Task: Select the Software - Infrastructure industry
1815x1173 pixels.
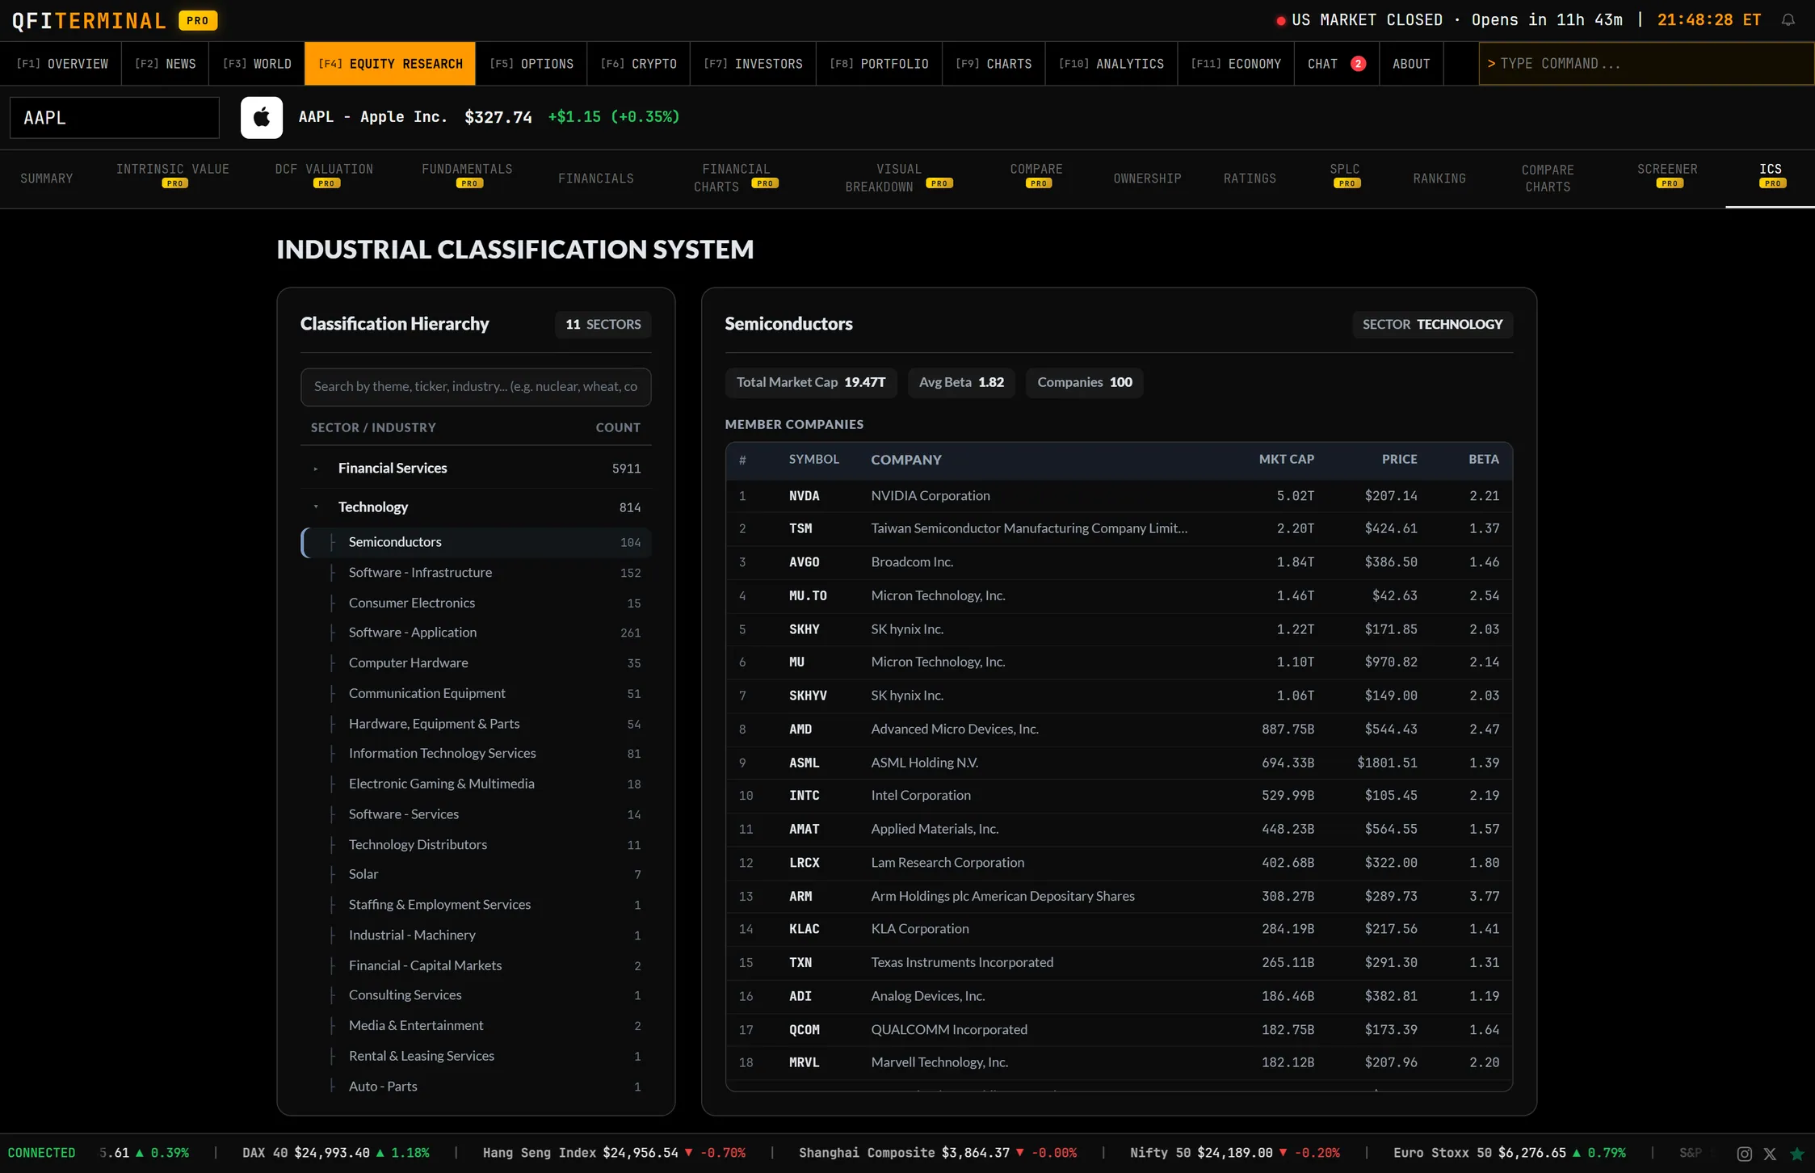Action: click(476, 573)
